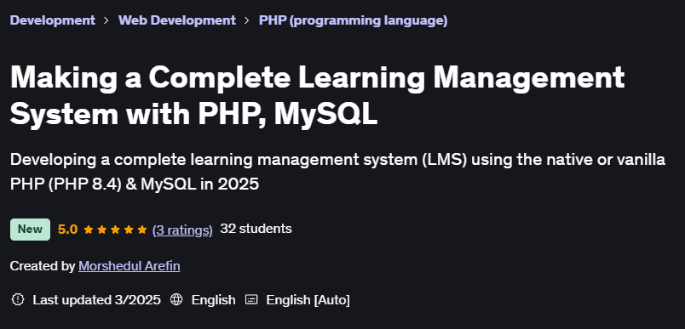This screenshot has width=685, height=329.
Task: Open the PHP (programming language) breadcrumb
Action: point(353,20)
